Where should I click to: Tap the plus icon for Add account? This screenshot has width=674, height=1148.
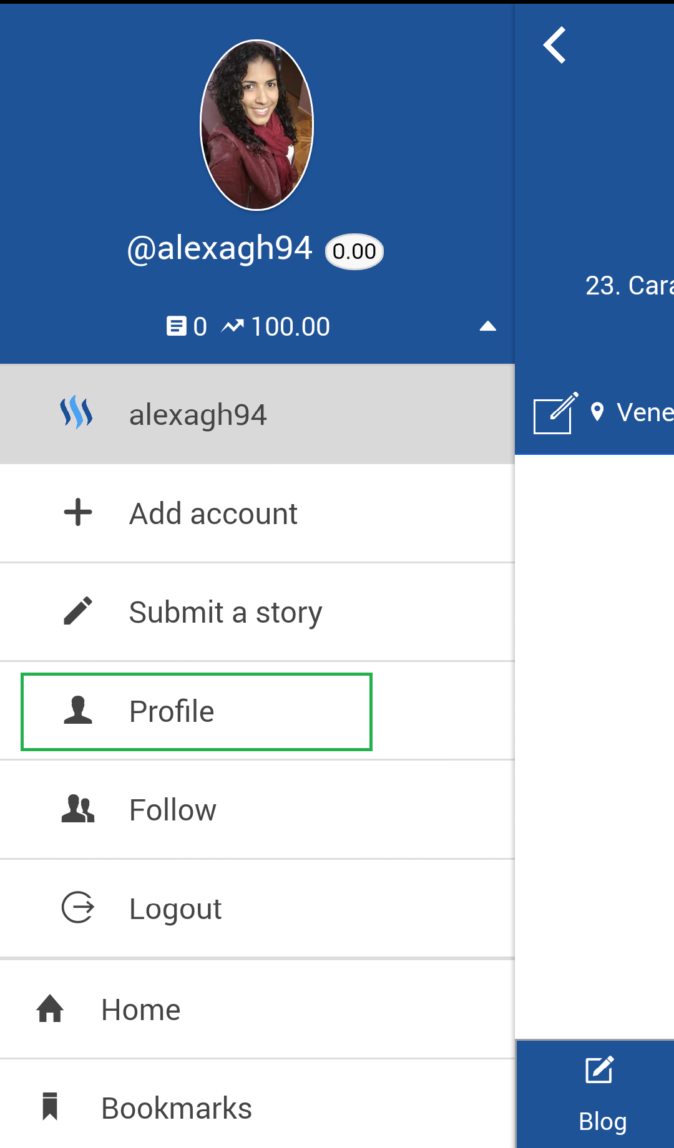(78, 512)
